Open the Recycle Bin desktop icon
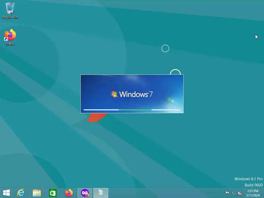 tap(10, 10)
